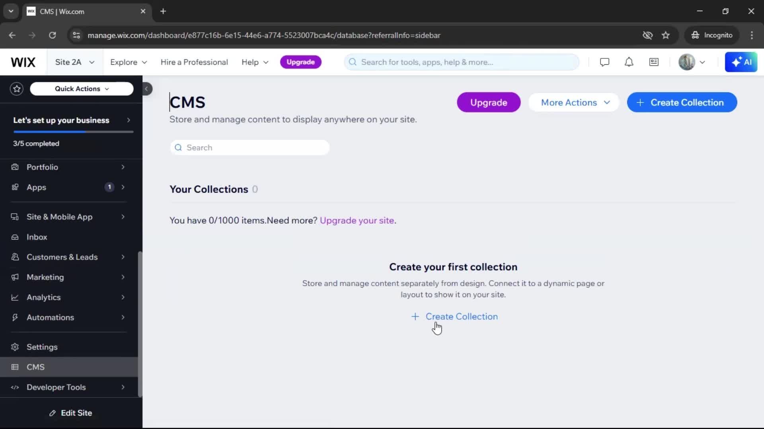
Task: Click the Wix logo in the header
Action: point(23,62)
